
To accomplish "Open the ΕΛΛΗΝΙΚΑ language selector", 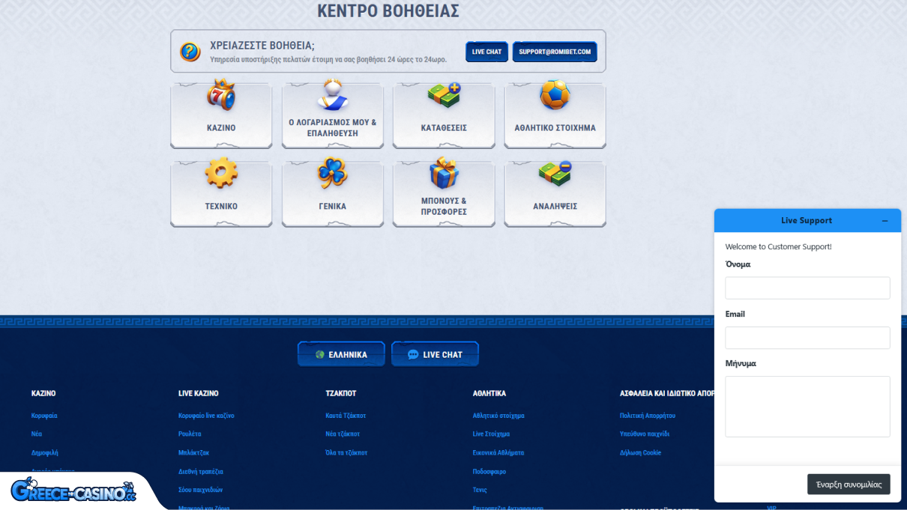I will 341,354.
